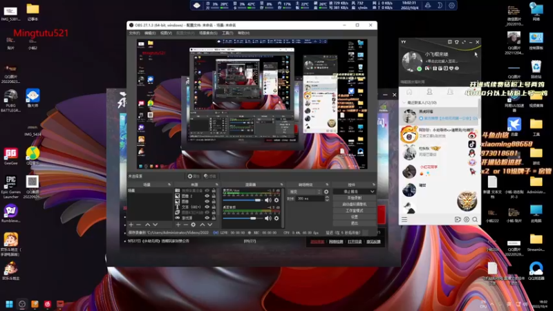Pop out the 控件 dock panel

(373, 185)
